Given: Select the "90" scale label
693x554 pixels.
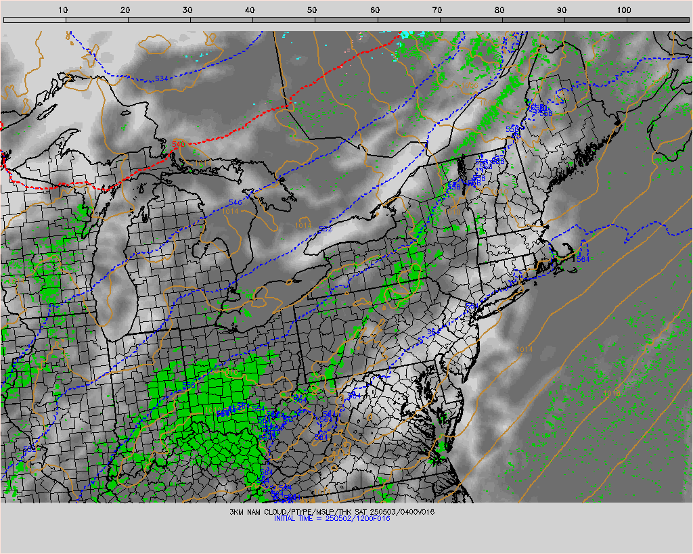Looking at the screenshot, I should 562,10.
